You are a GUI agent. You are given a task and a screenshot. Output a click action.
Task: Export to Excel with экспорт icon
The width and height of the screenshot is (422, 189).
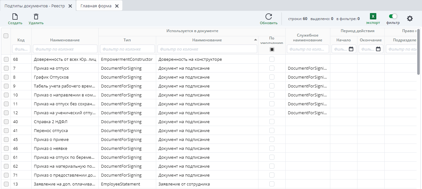click(373, 17)
